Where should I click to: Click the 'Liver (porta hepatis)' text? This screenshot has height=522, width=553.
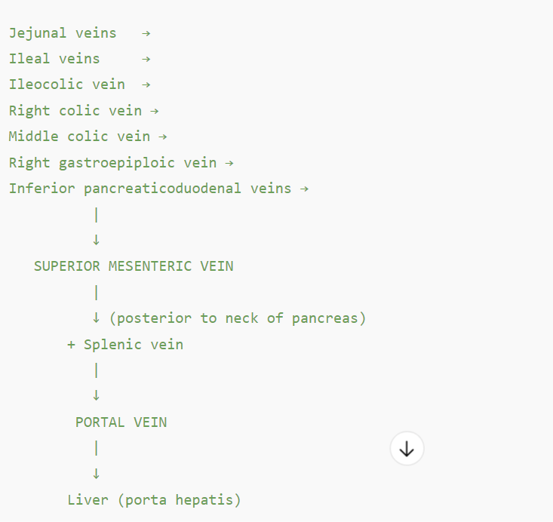(x=154, y=500)
